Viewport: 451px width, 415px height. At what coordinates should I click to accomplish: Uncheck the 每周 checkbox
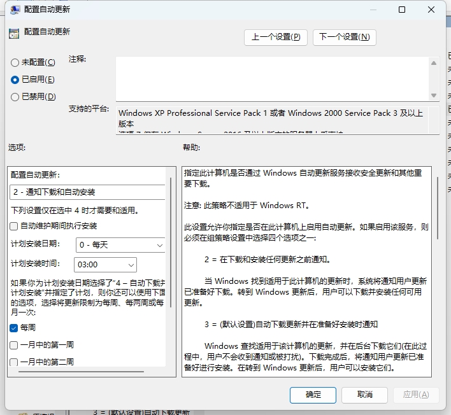pyautogui.click(x=14, y=328)
